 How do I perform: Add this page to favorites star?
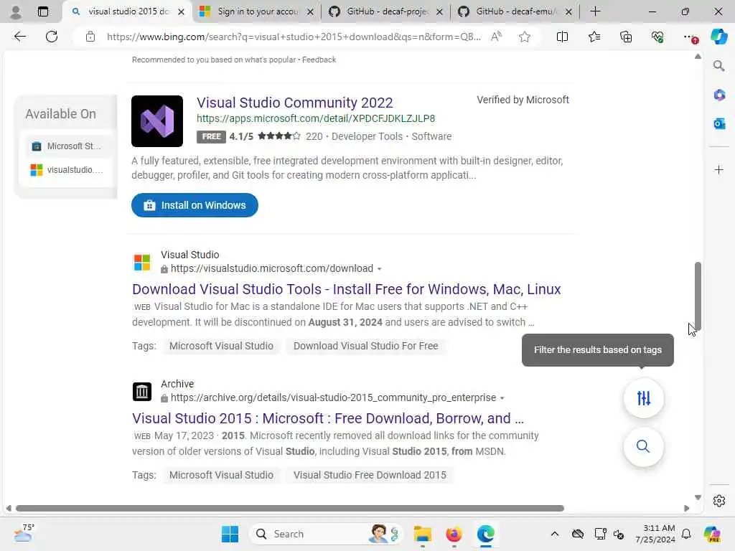coord(525,37)
